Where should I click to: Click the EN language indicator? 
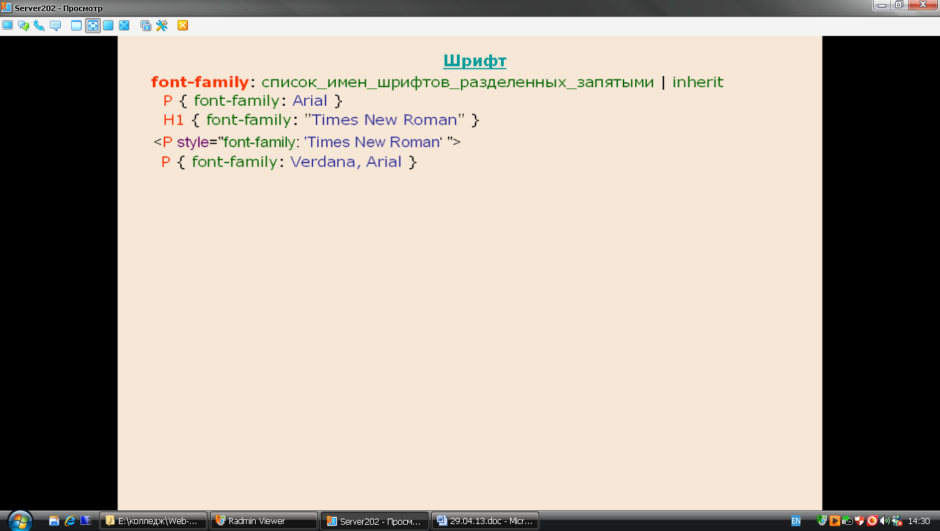796,521
